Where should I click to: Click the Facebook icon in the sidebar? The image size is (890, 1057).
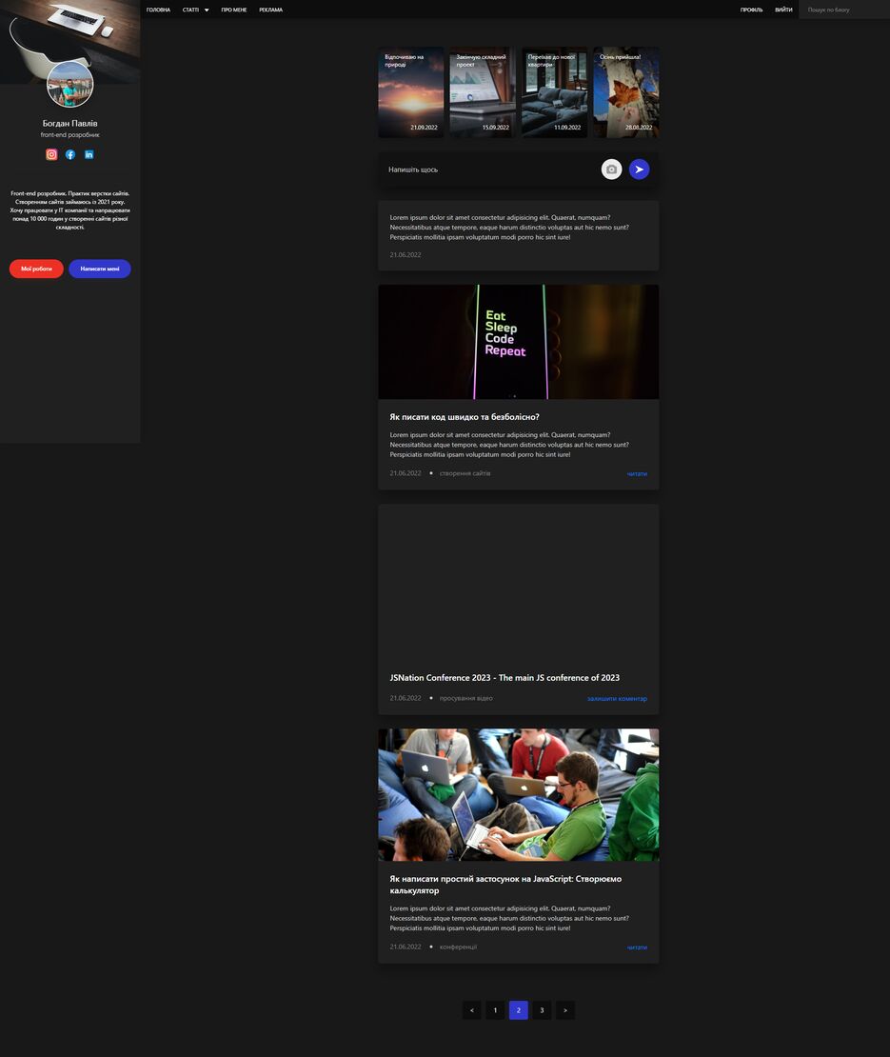pos(69,153)
